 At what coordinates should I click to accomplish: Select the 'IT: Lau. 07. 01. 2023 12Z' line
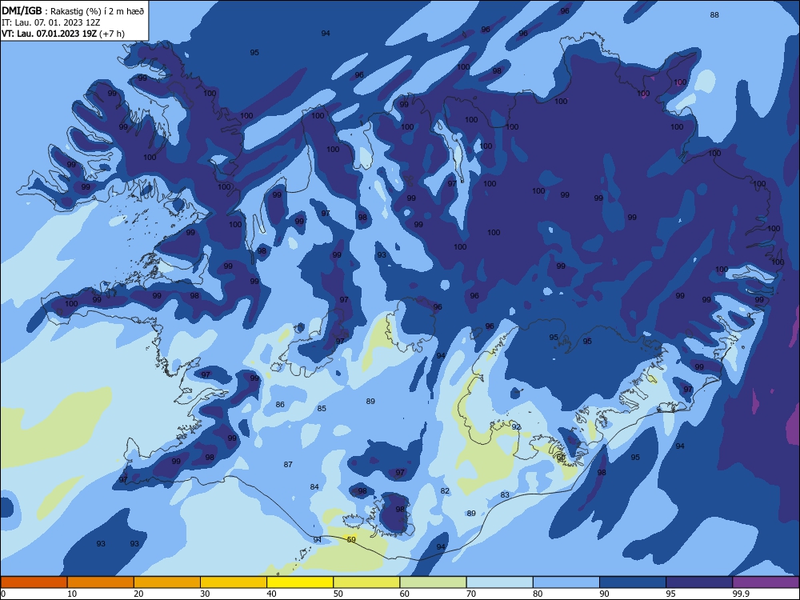[51, 22]
